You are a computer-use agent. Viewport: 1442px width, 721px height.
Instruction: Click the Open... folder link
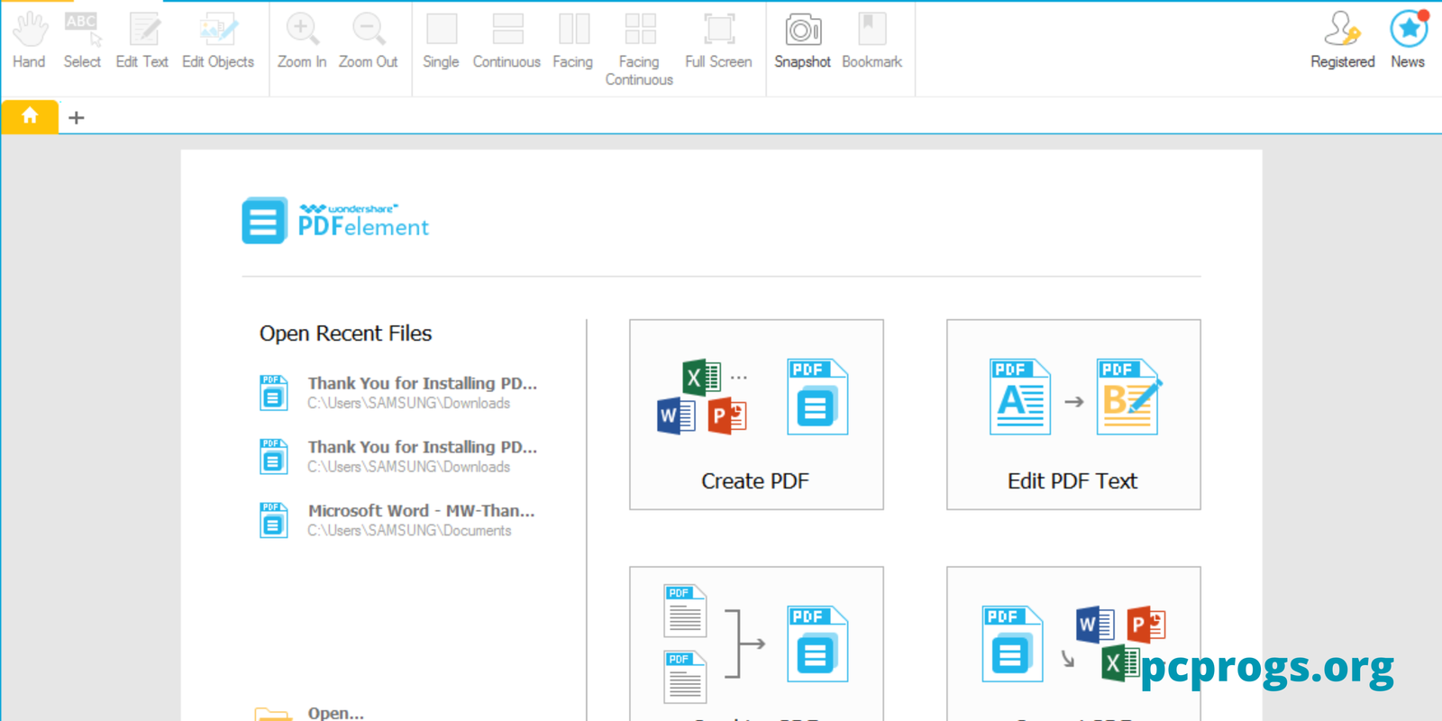tap(310, 712)
